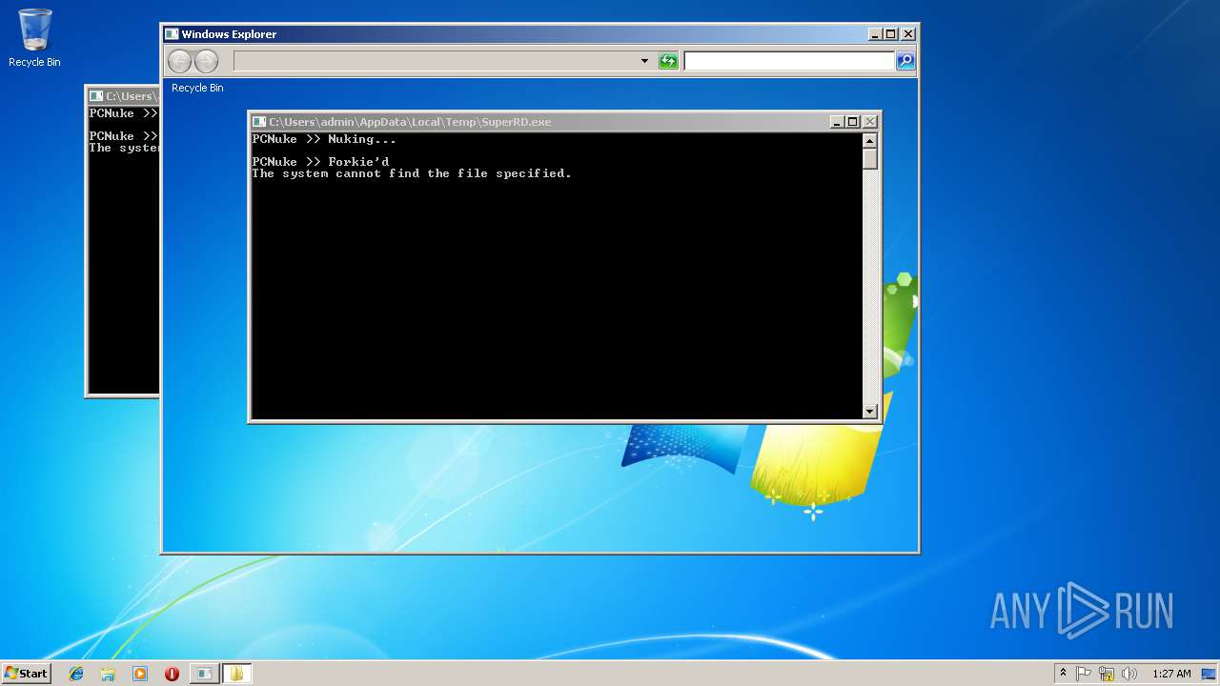
Task: Maximize the SuperRD.exe console window
Action: 853,122
